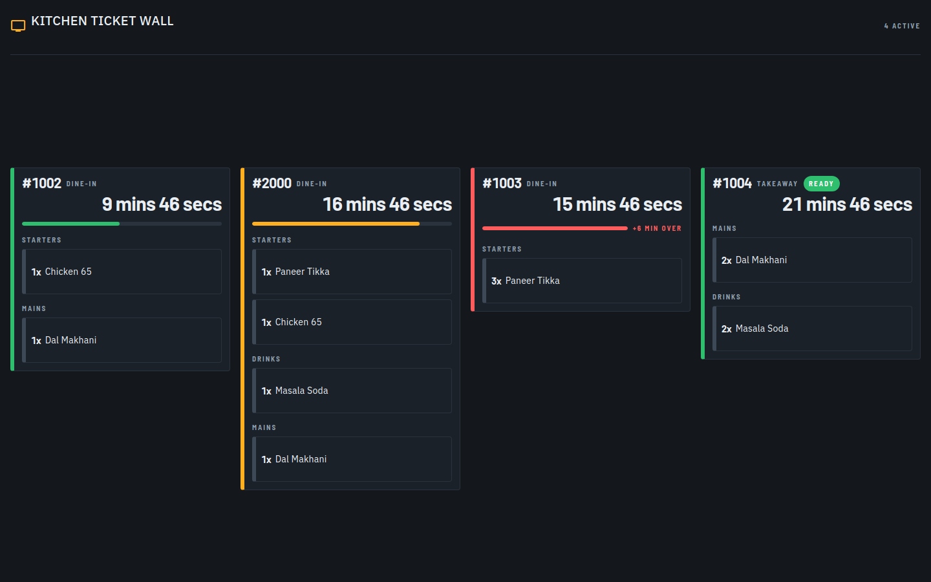Click the 21 mins 46 secs timer
The width and height of the screenshot is (931, 582).
[847, 204]
